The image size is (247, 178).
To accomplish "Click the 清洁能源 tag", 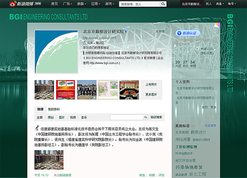I will tap(181, 175).
